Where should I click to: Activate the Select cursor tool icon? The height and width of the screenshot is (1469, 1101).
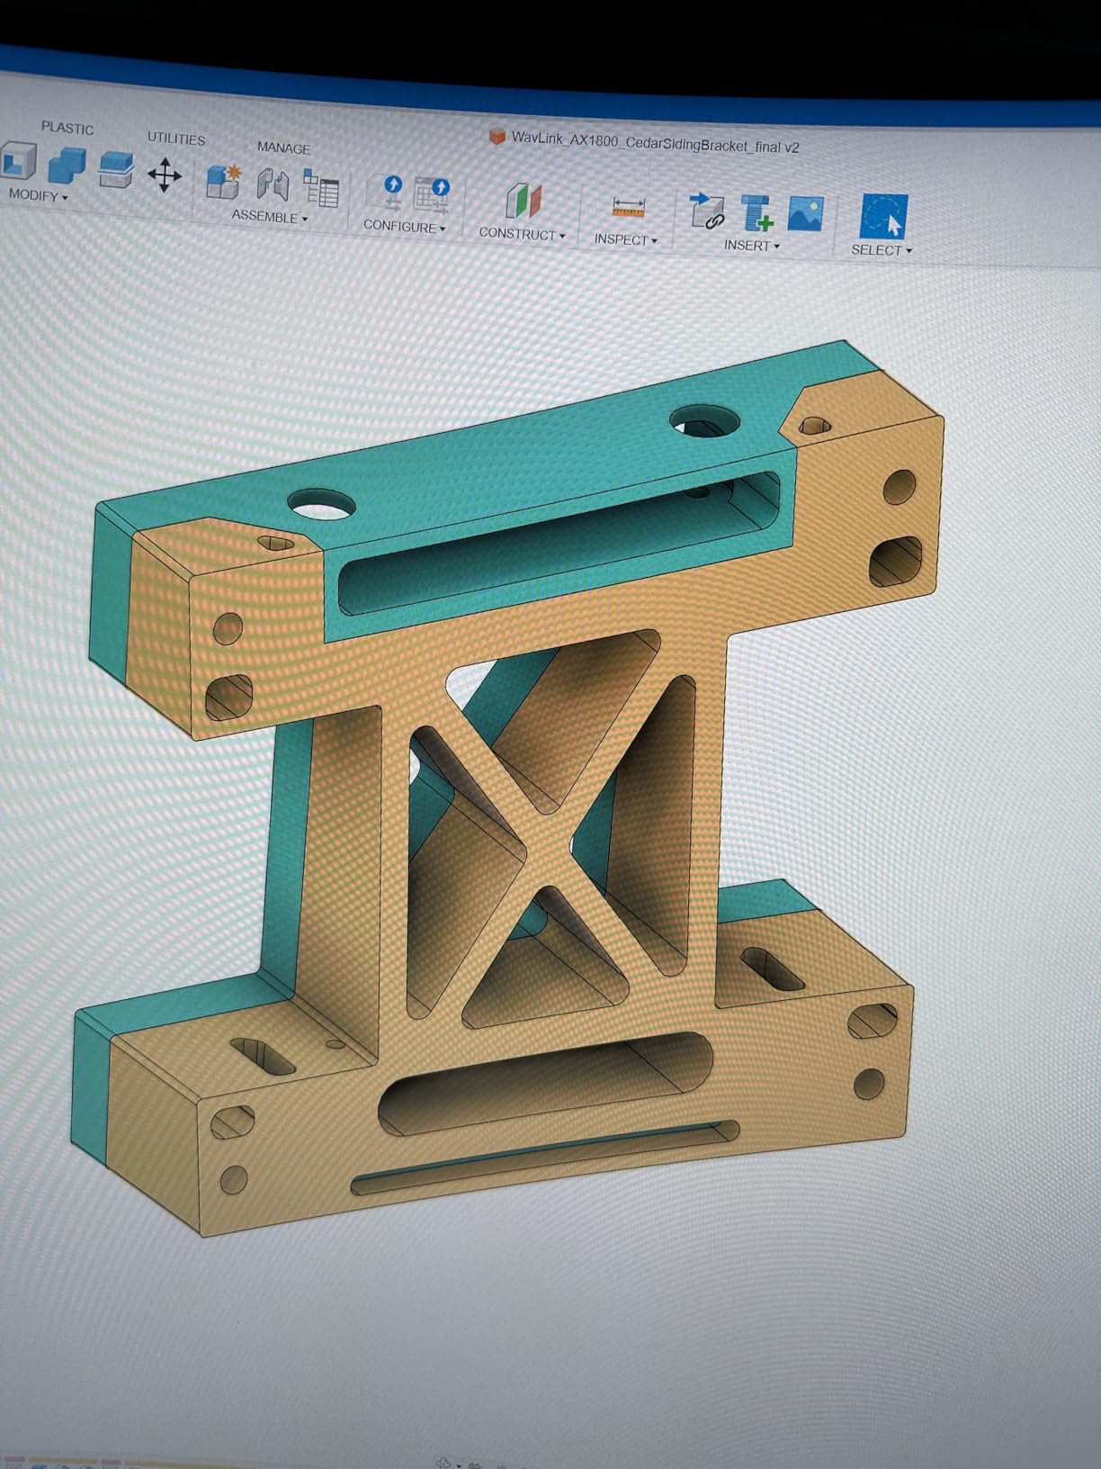[x=882, y=217]
